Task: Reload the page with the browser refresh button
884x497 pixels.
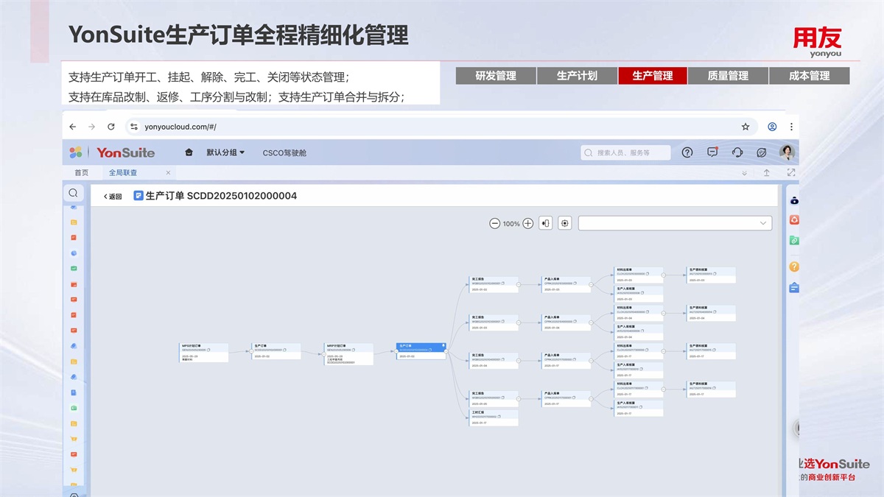Action: 111,127
